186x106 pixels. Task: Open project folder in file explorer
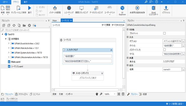[x=24, y=25]
